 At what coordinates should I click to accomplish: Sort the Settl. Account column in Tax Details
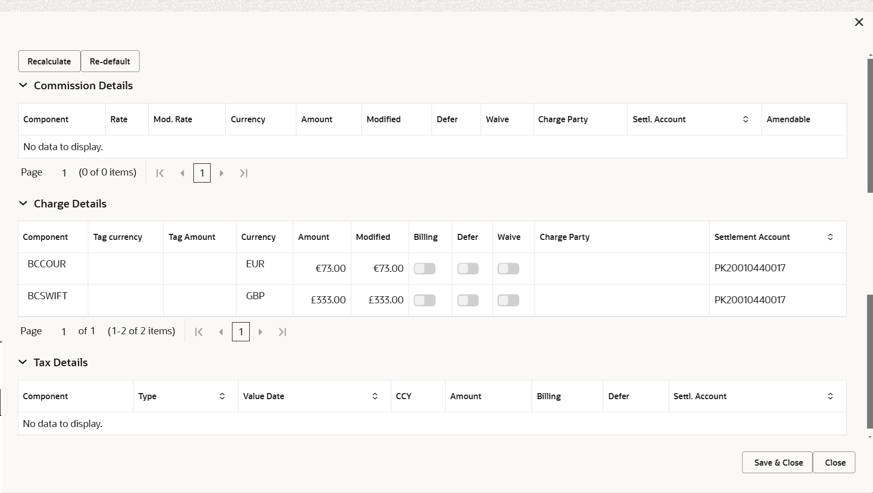pos(831,396)
